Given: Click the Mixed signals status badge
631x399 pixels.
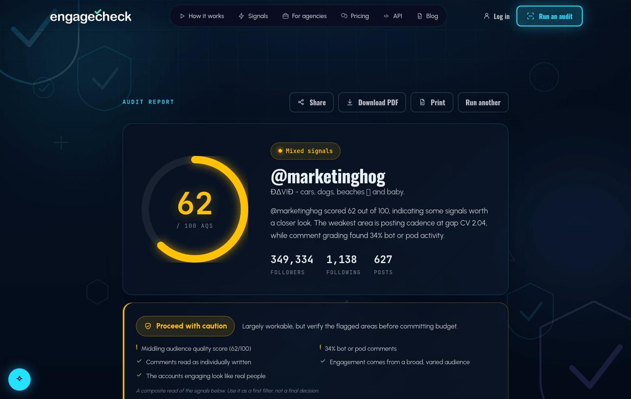Looking at the screenshot, I should tap(305, 151).
